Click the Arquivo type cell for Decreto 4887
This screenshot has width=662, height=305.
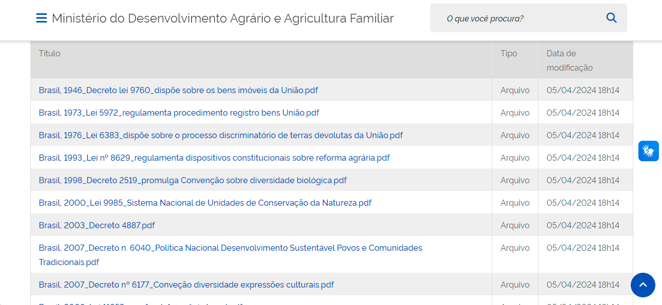pos(515,226)
